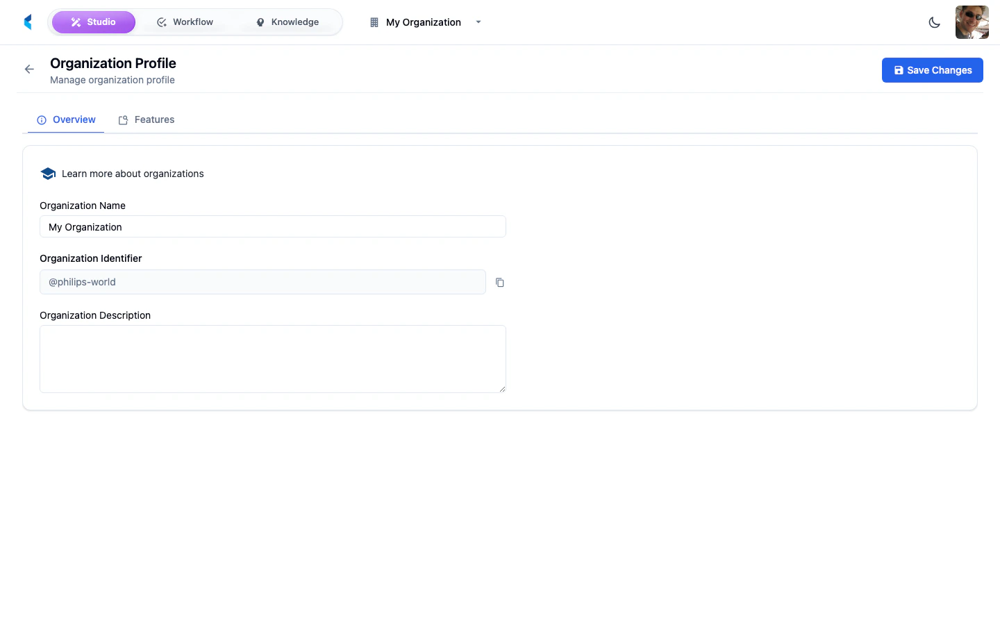Click the Knowledge lightbulb icon
Screen dimensions: 1000x625
(260, 22)
